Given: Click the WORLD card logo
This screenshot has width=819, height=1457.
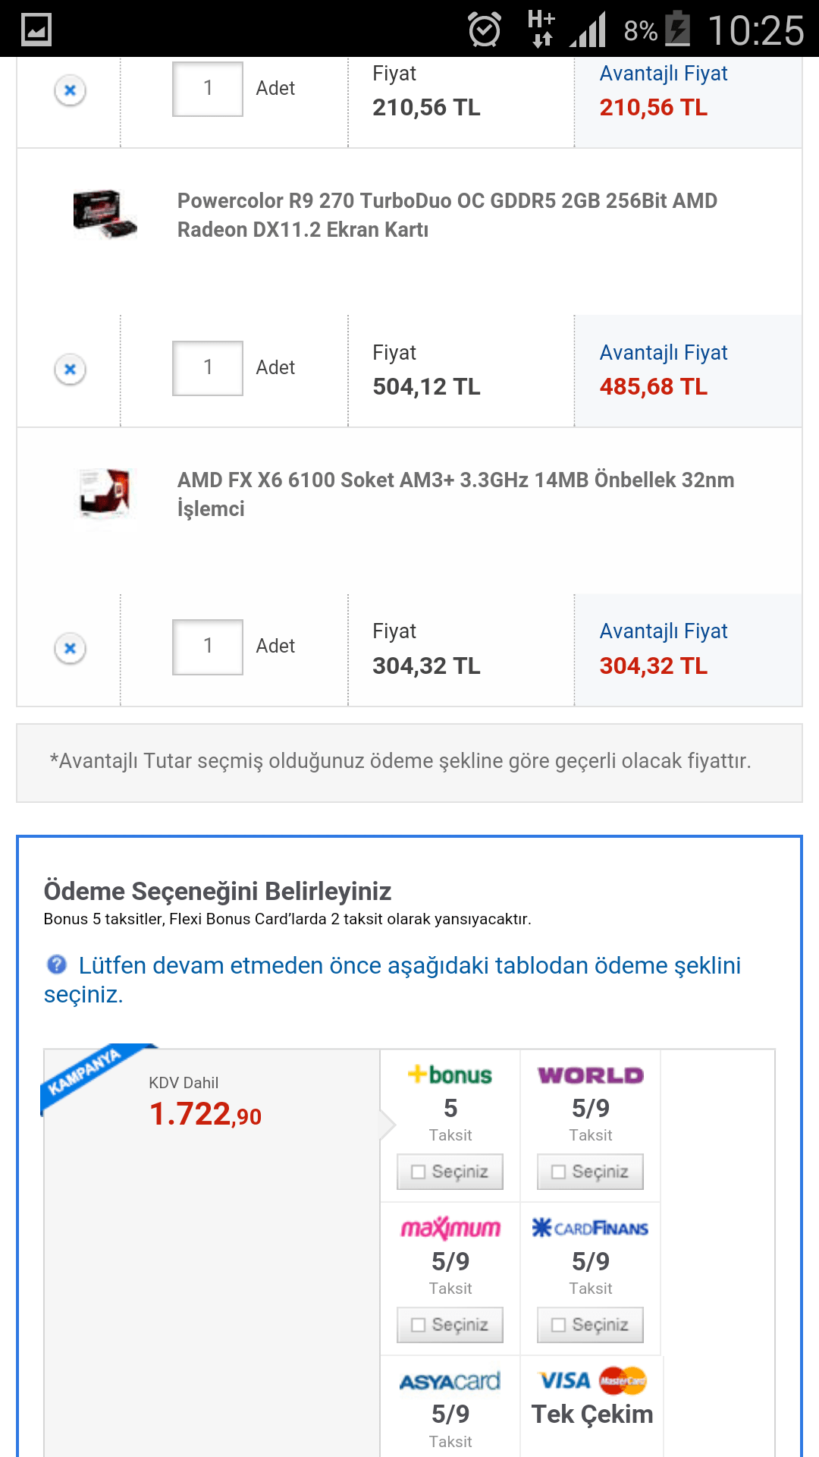Looking at the screenshot, I should (591, 1075).
